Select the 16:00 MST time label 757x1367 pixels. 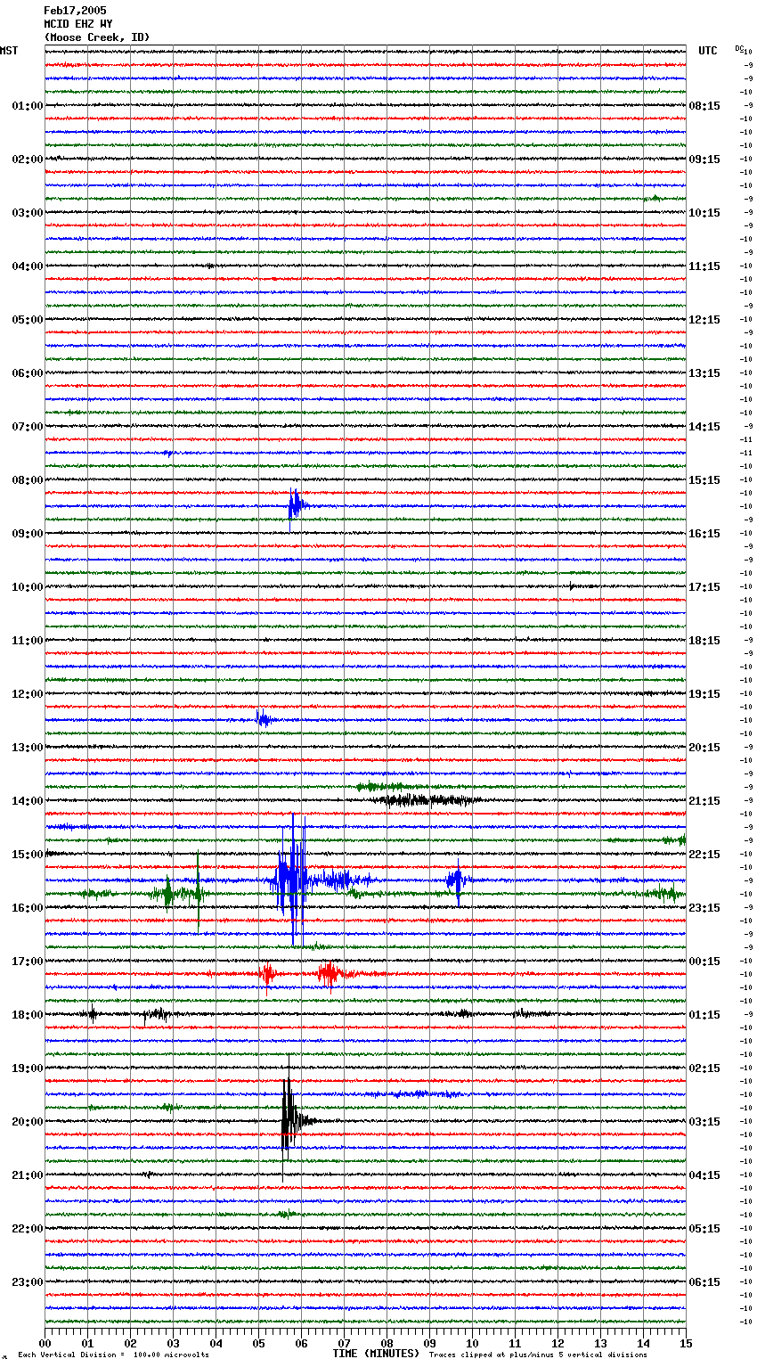click(28, 908)
